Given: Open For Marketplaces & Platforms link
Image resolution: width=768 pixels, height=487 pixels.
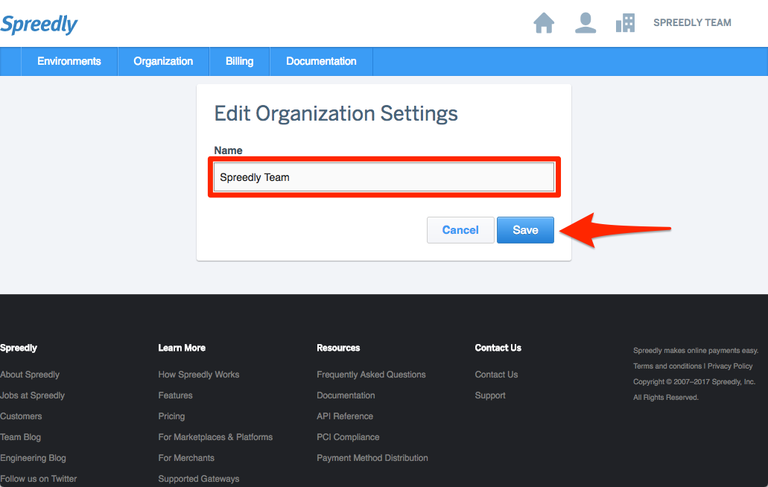Looking at the screenshot, I should coord(215,437).
